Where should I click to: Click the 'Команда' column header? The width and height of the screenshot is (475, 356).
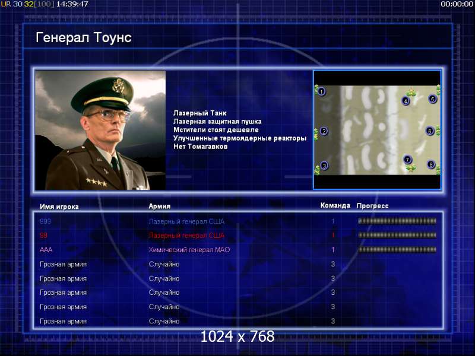[x=335, y=205]
